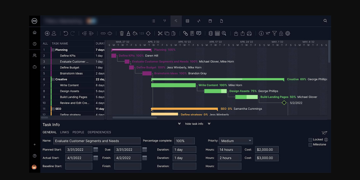Click the columns layout icon
Image resolution: width=360 pixels, height=180 pixels.
(x=211, y=33)
